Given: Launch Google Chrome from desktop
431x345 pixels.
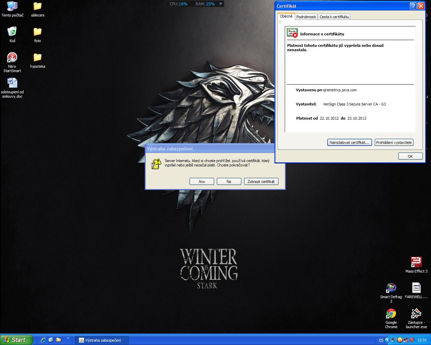Looking at the screenshot, I should click(x=391, y=318).
